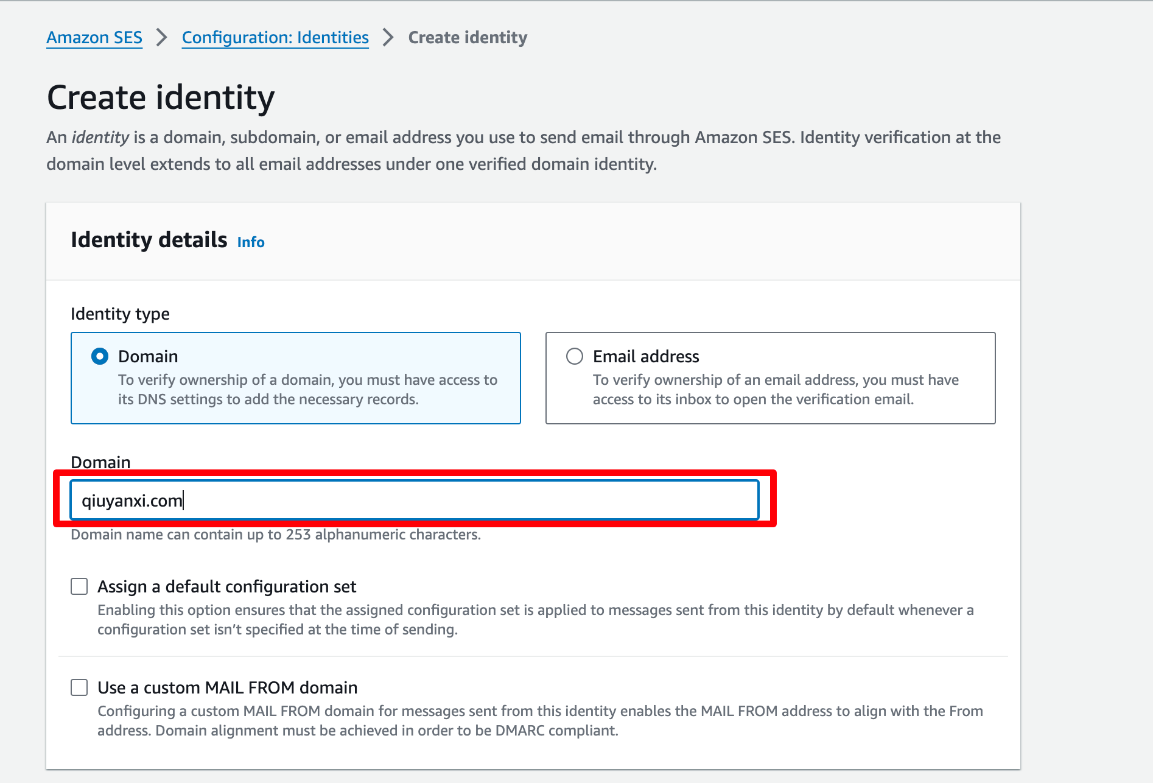Click the Create identity page title
This screenshot has height=783, width=1153.
pos(161,97)
